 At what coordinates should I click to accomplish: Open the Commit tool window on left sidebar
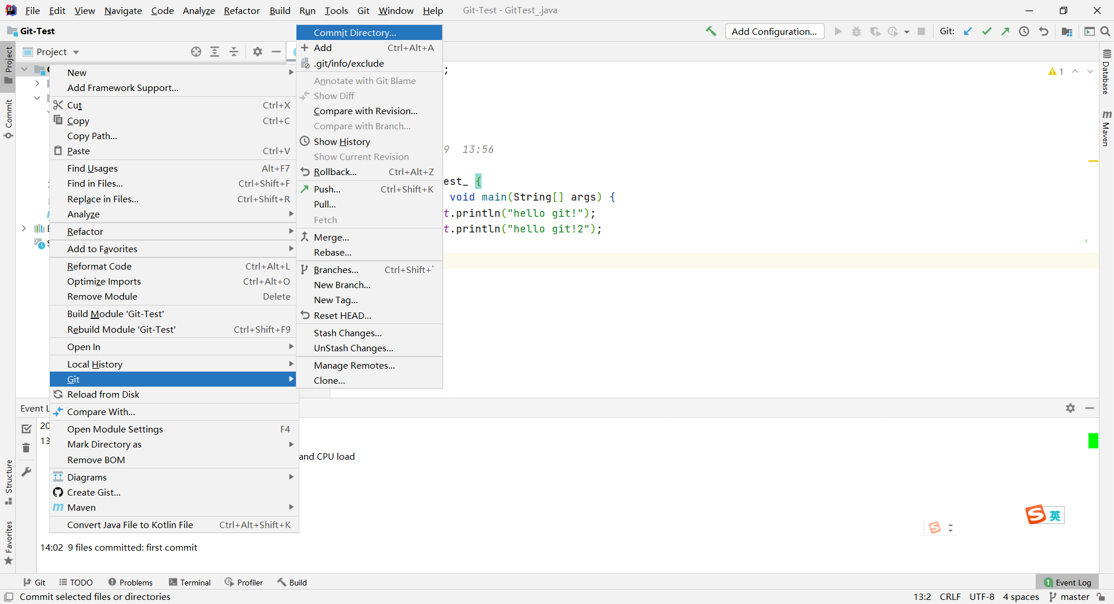tap(8, 119)
